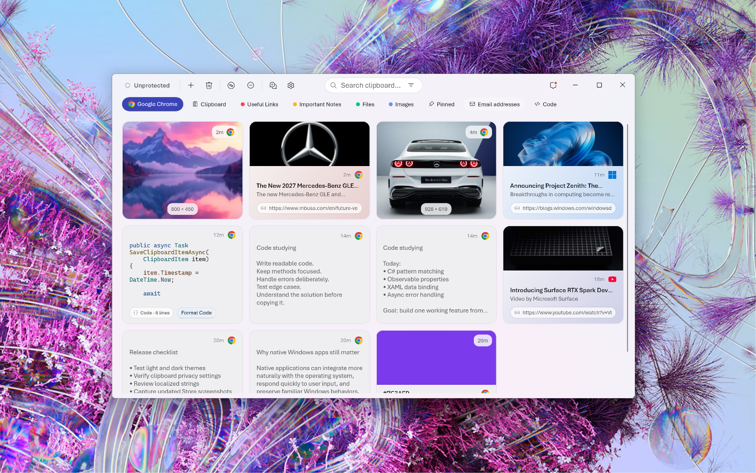Click the Chrome icon on Release checklist card
The image size is (756, 473).
pos(231,340)
